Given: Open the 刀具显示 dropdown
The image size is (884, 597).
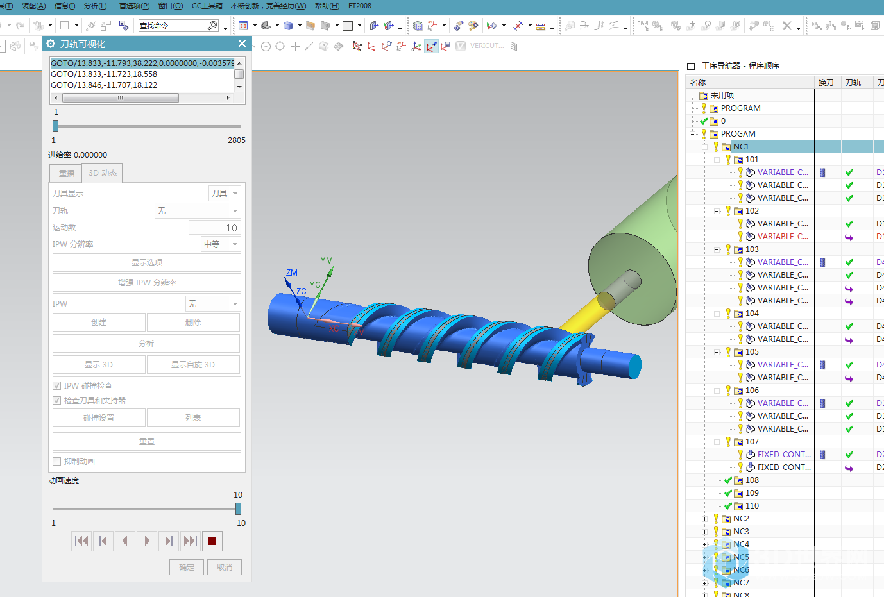Looking at the screenshot, I should [x=225, y=193].
